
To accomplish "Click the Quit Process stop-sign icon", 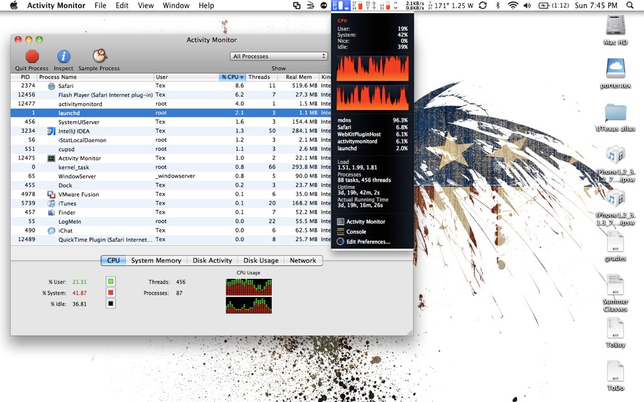I will coord(32,56).
